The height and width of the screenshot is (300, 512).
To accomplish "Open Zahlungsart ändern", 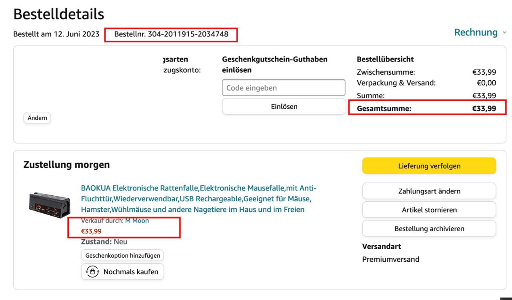I will (x=429, y=191).
